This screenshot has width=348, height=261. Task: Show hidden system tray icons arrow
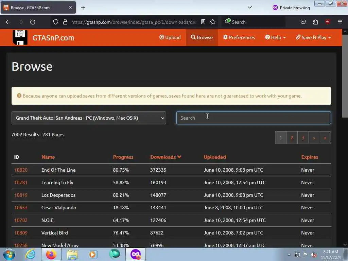point(289,255)
